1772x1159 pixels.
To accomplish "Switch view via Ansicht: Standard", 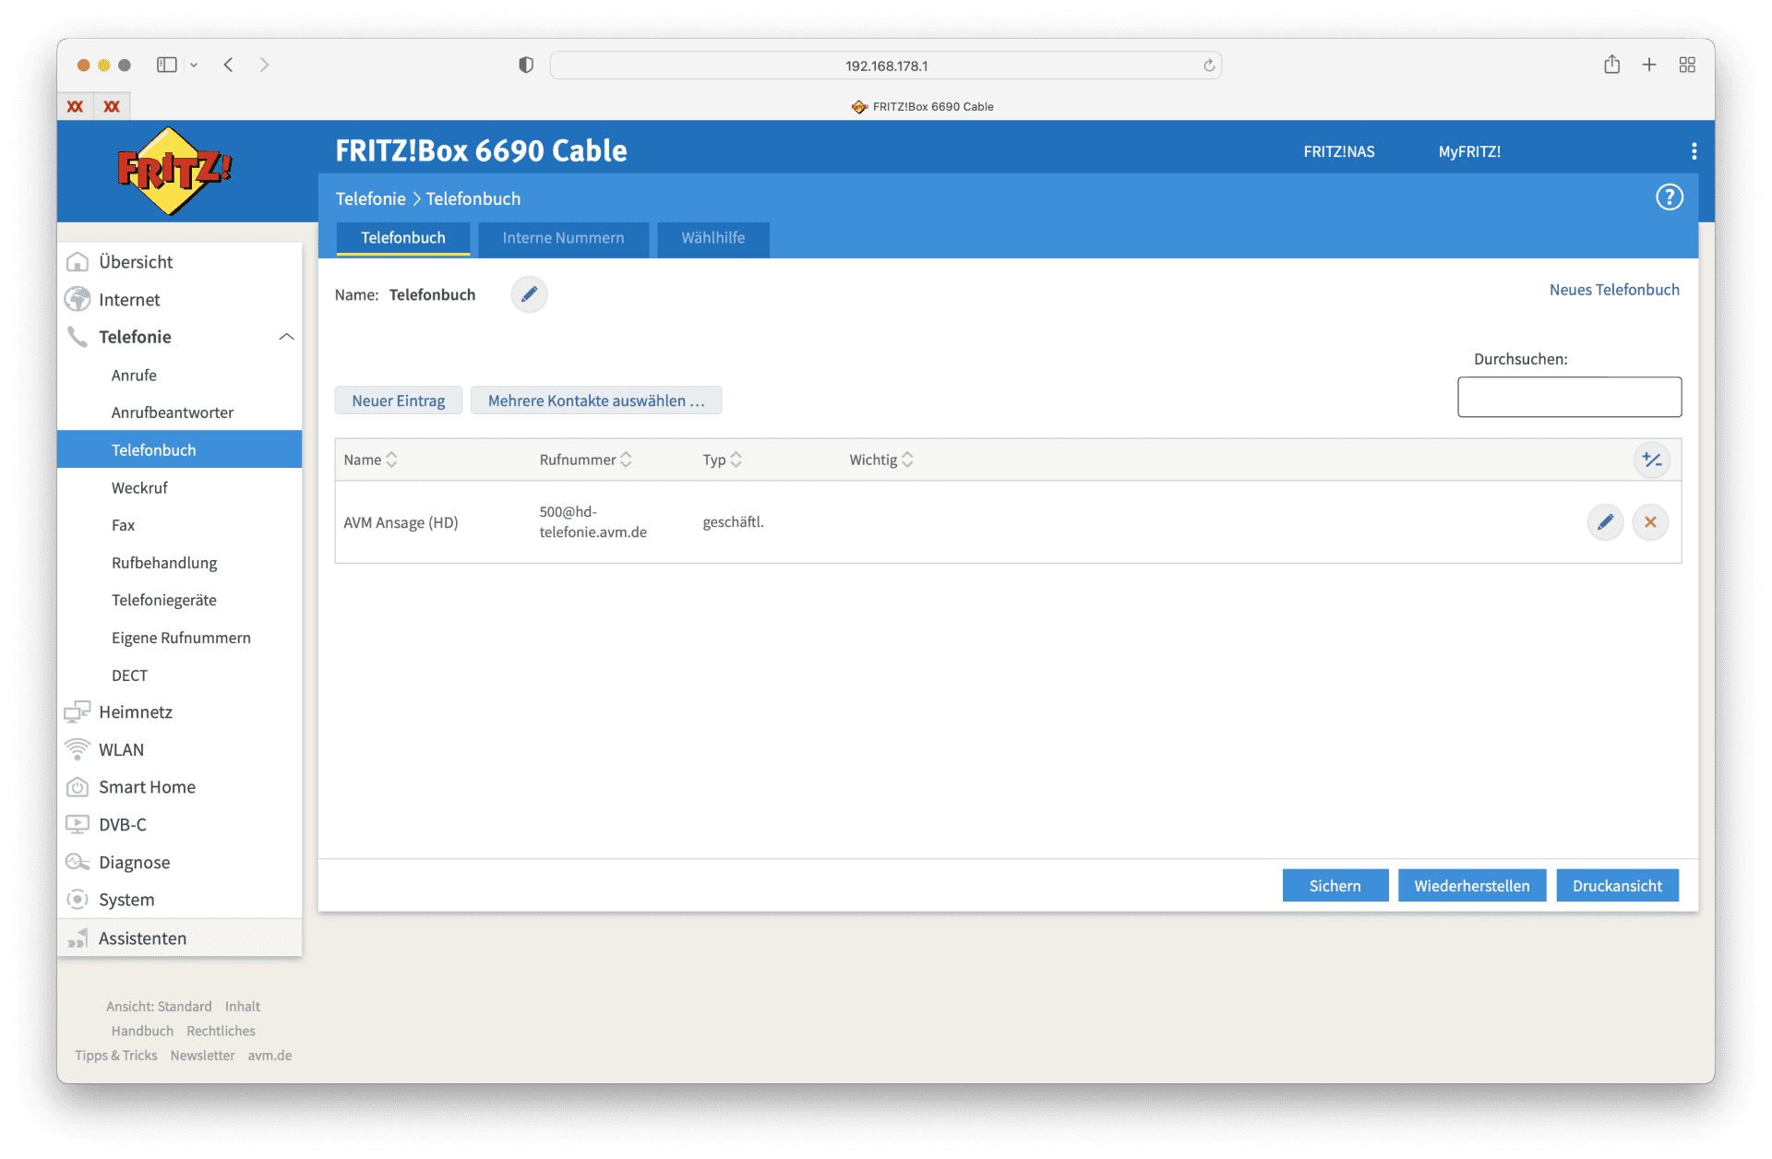I will click(x=159, y=1007).
